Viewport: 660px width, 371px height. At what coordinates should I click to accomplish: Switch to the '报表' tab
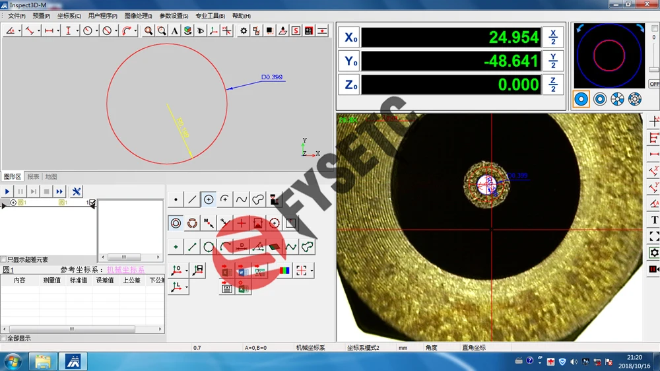pyautogui.click(x=33, y=177)
